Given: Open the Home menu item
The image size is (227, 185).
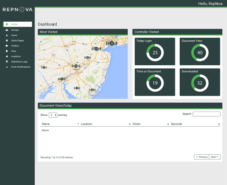Looking at the screenshot, I should [17, 24].
